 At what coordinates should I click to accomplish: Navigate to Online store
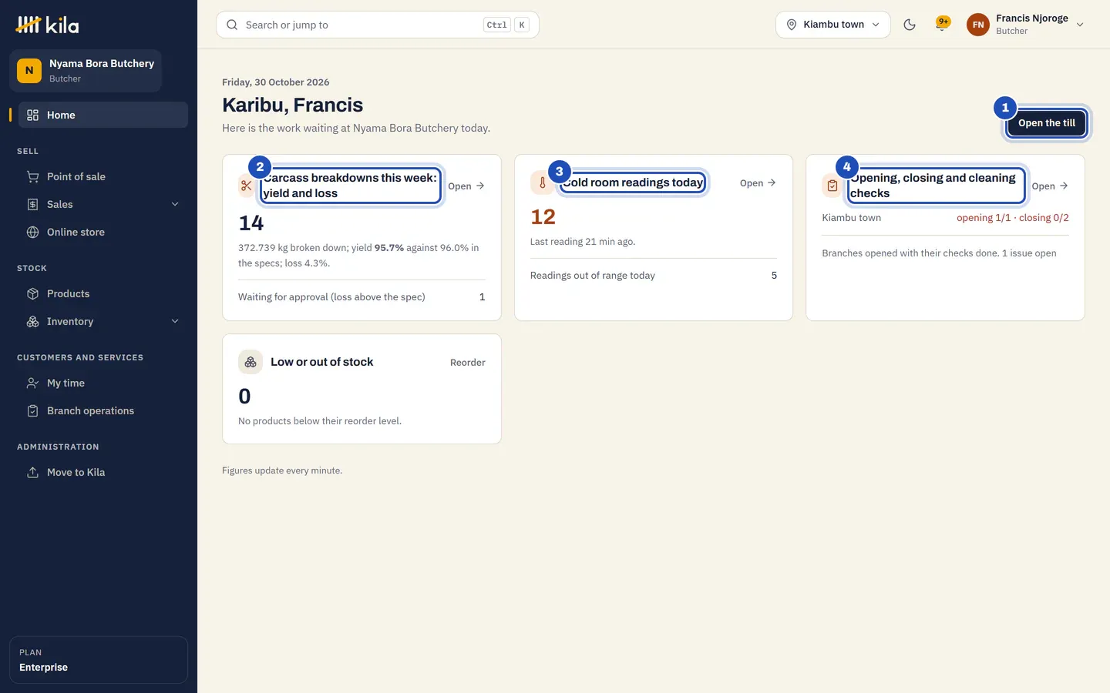[103, 232]
